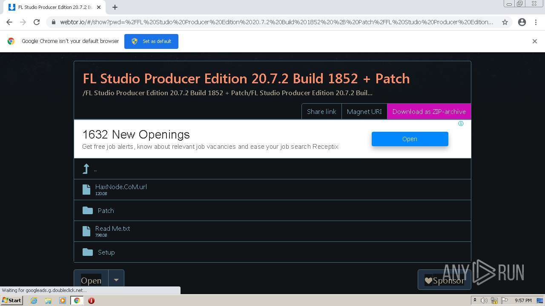Click the Sponsor button

[444, 280]
